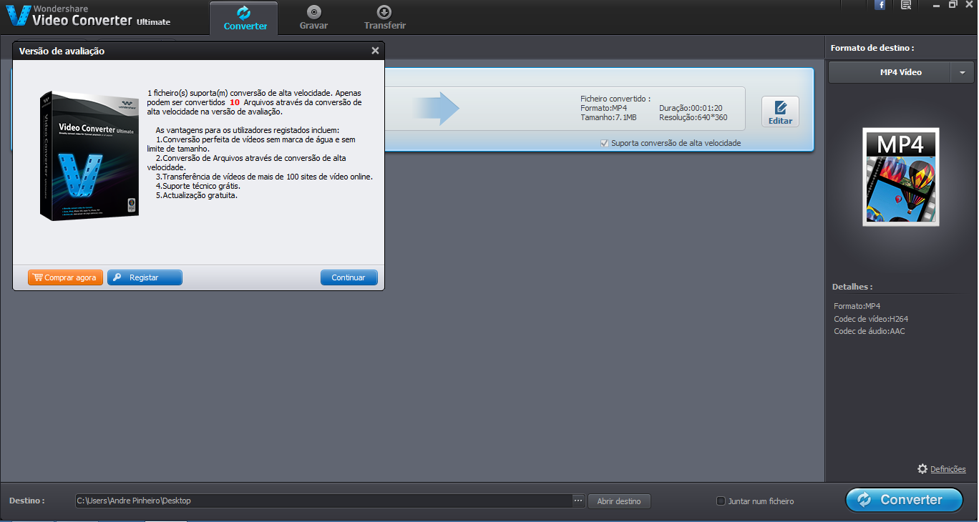
Task: Check Juntar num ficheiro
Action: coord(721,501)
